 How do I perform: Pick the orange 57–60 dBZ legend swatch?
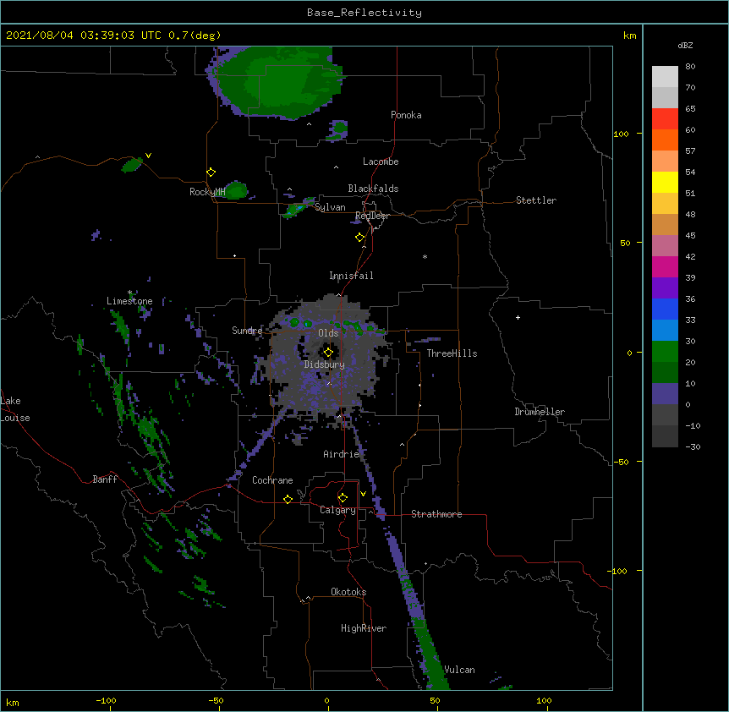[x=665, y=140]
